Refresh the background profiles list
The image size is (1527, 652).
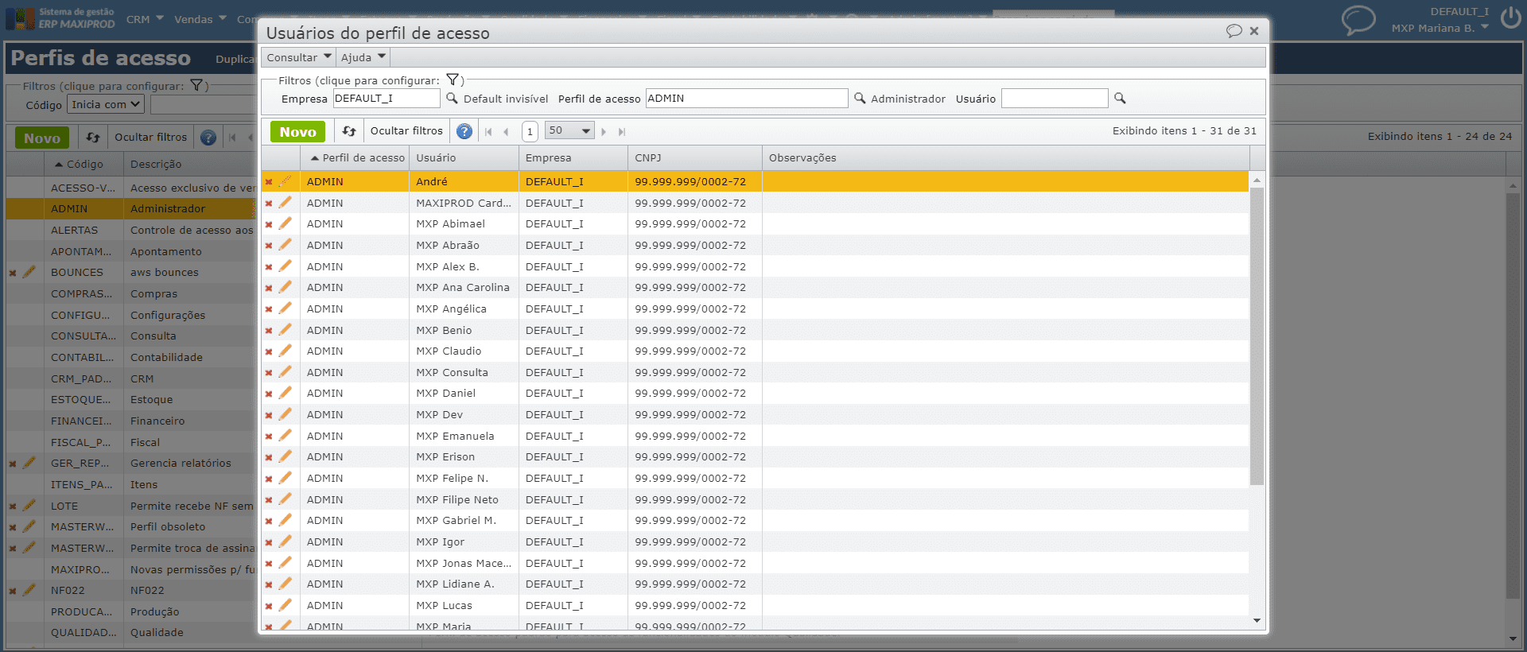coord(93,138)
